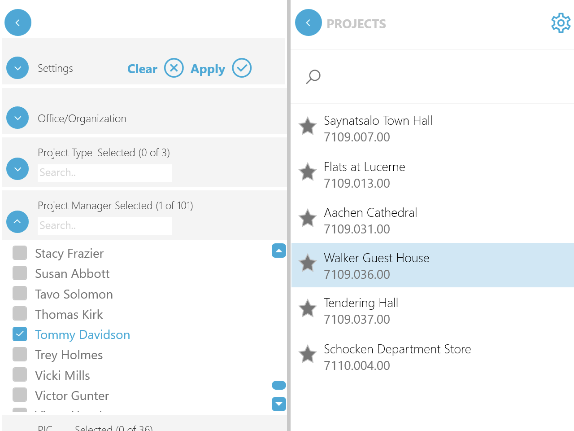Click the Project Type search field
The image size is (574, 431).
(x=105, y=173)
